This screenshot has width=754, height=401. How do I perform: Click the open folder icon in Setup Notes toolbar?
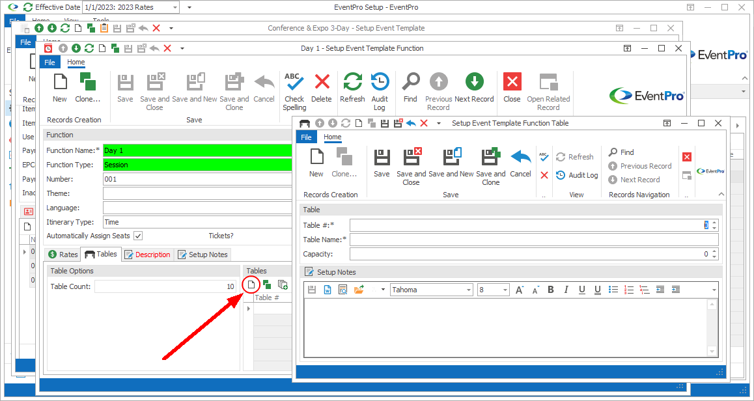pyautogui.click(x=358, y=290)
